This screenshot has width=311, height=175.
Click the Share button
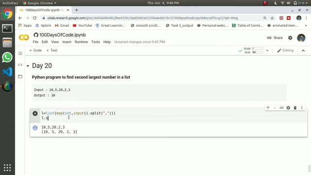click(x=275, y=38)
